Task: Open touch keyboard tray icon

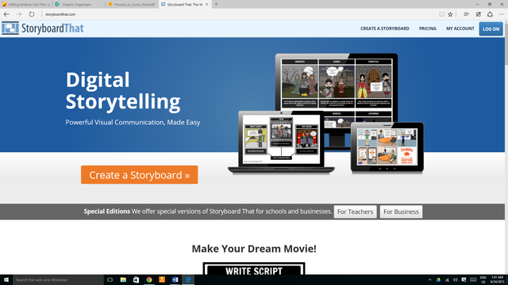Action: [x=473, y=279]
